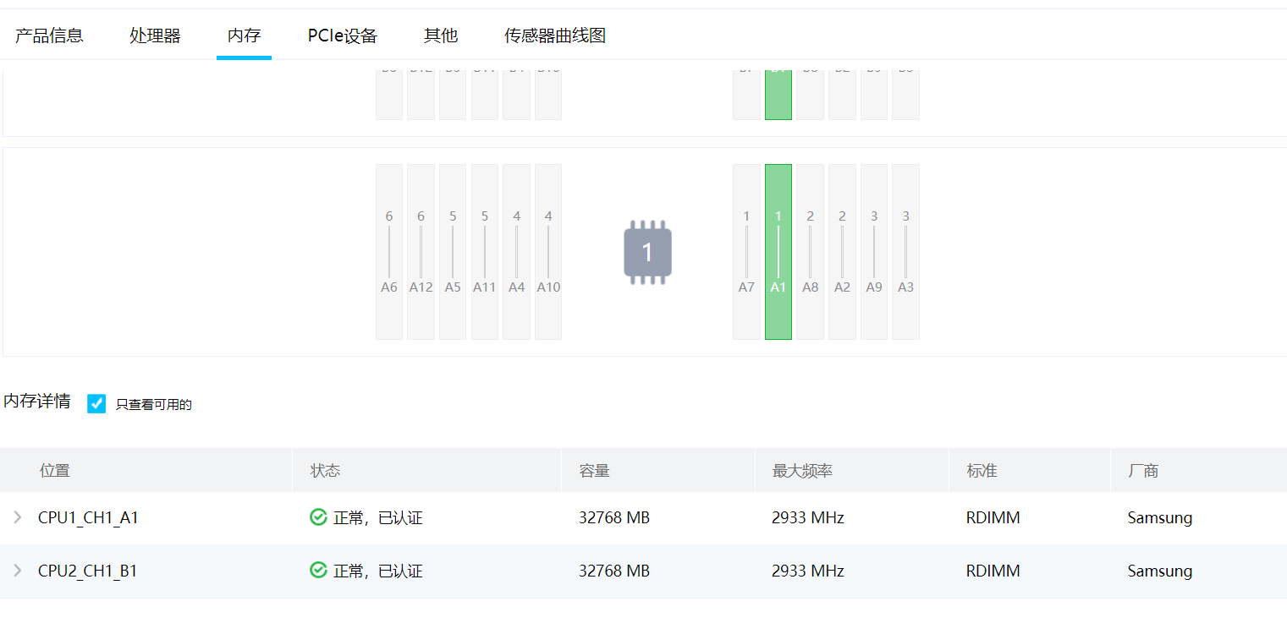Viewport: 1287px width, 634px height.
Task: Open the PCIe设备 tab
Action: coord(342,36)
